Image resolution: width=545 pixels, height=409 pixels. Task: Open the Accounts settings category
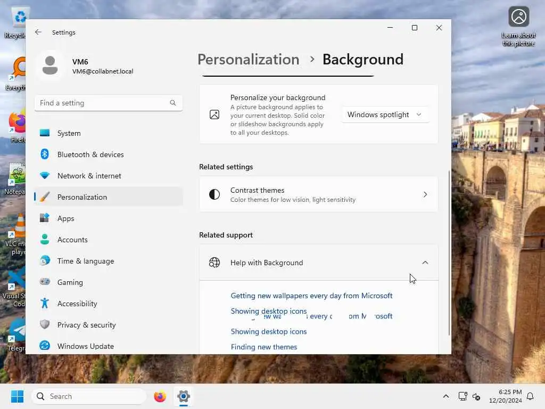(x=109, y=239)
